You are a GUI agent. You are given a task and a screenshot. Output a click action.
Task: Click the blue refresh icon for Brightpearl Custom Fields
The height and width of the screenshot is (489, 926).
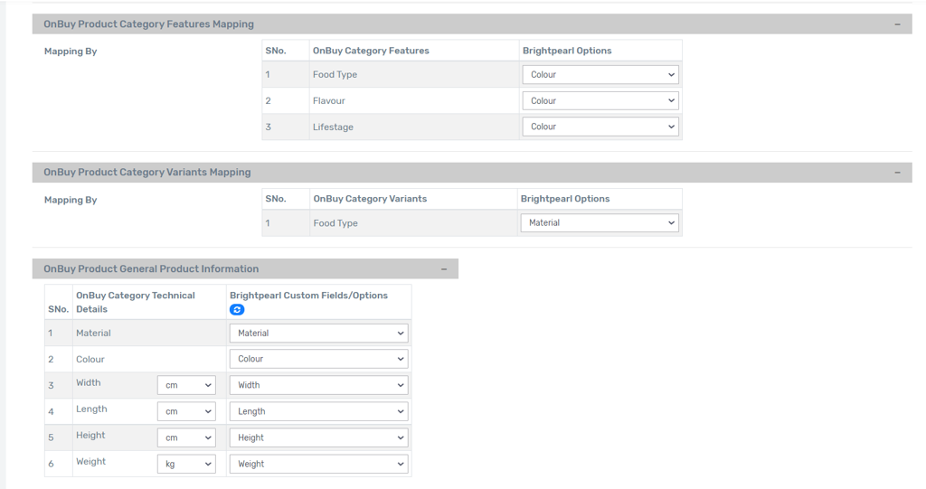237,309
